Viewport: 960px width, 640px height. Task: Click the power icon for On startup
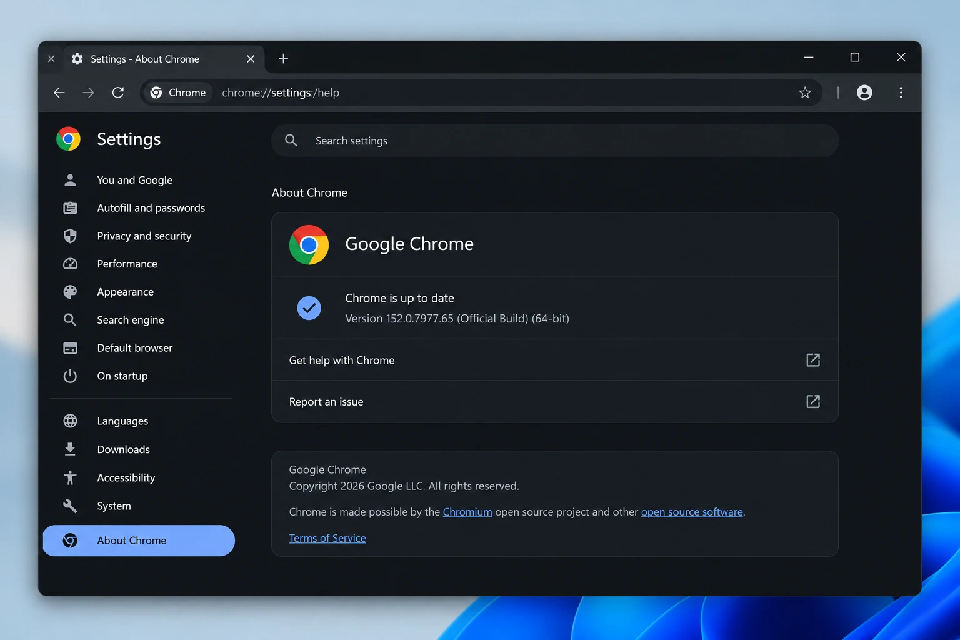point(70,376)
